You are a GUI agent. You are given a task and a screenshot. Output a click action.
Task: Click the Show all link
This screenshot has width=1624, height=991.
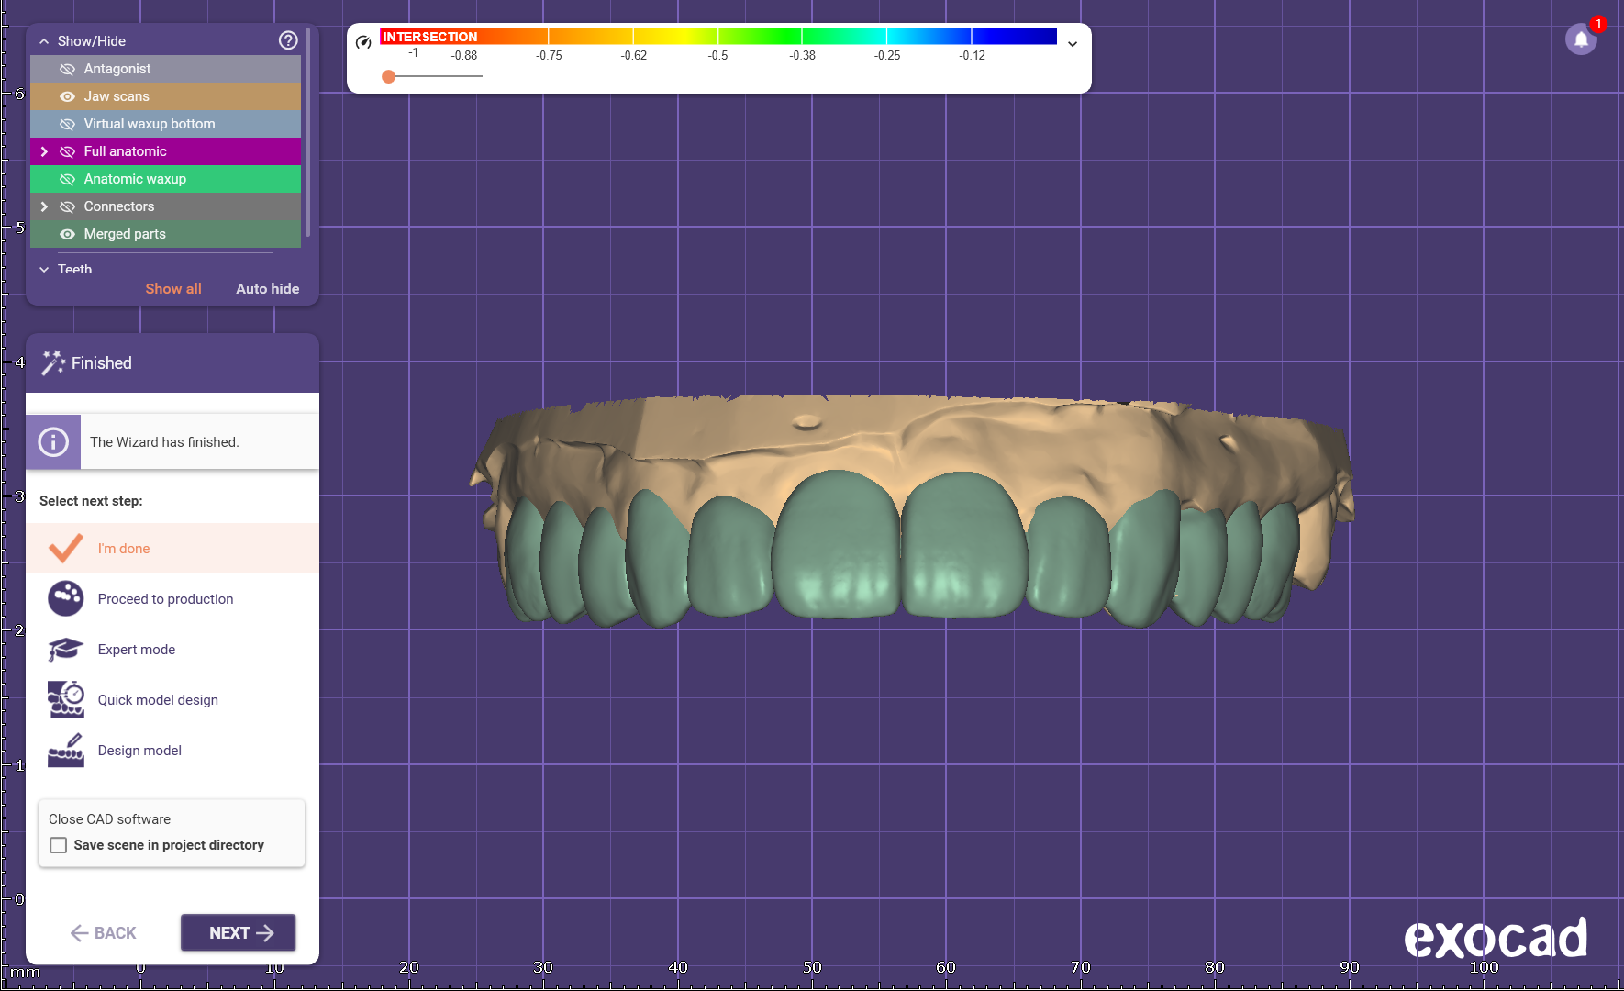(172, 288)
